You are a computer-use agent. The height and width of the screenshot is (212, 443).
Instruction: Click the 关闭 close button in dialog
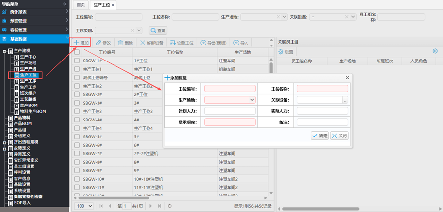click(340, 136)
